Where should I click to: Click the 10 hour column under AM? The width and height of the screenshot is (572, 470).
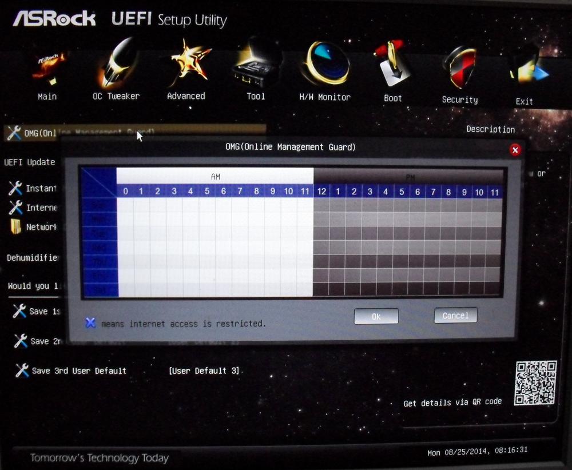(x=288, y=192)
